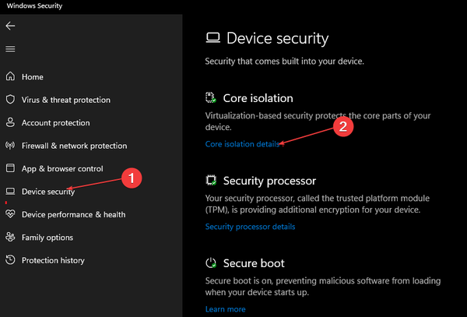Click the Security processor chip icon
The image size is (467, 317).
(x=211, y=181)
